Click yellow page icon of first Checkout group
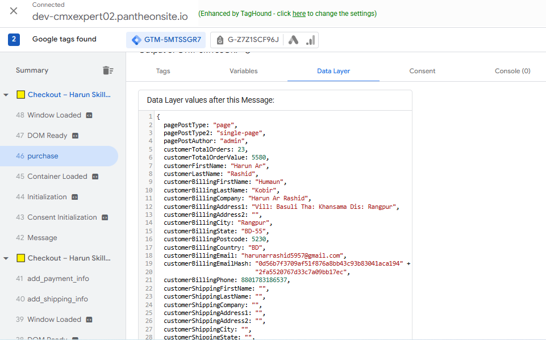Screen dimensions: 546x340 pos(21,95)
